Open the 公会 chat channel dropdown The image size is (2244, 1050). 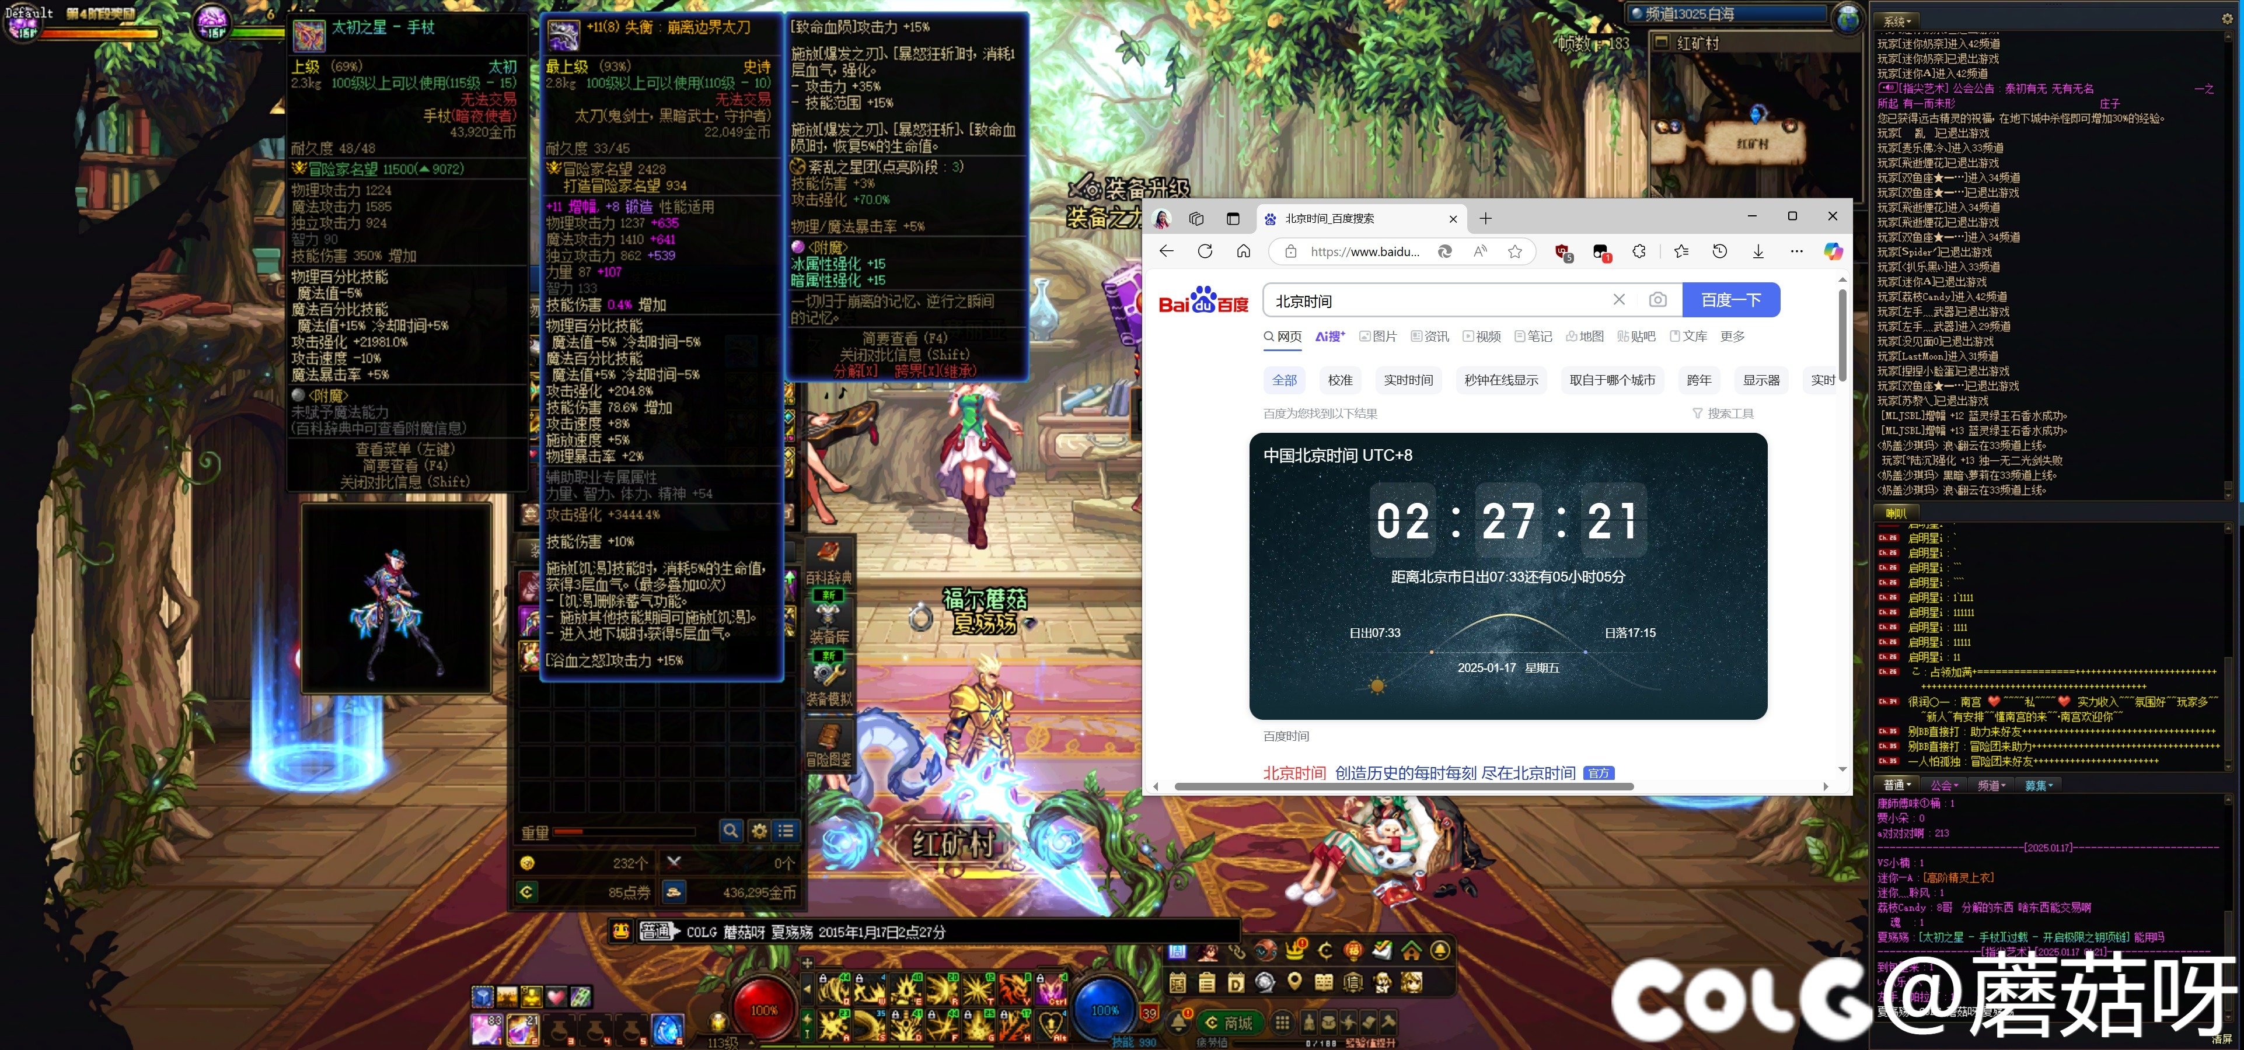point(1943,785)
